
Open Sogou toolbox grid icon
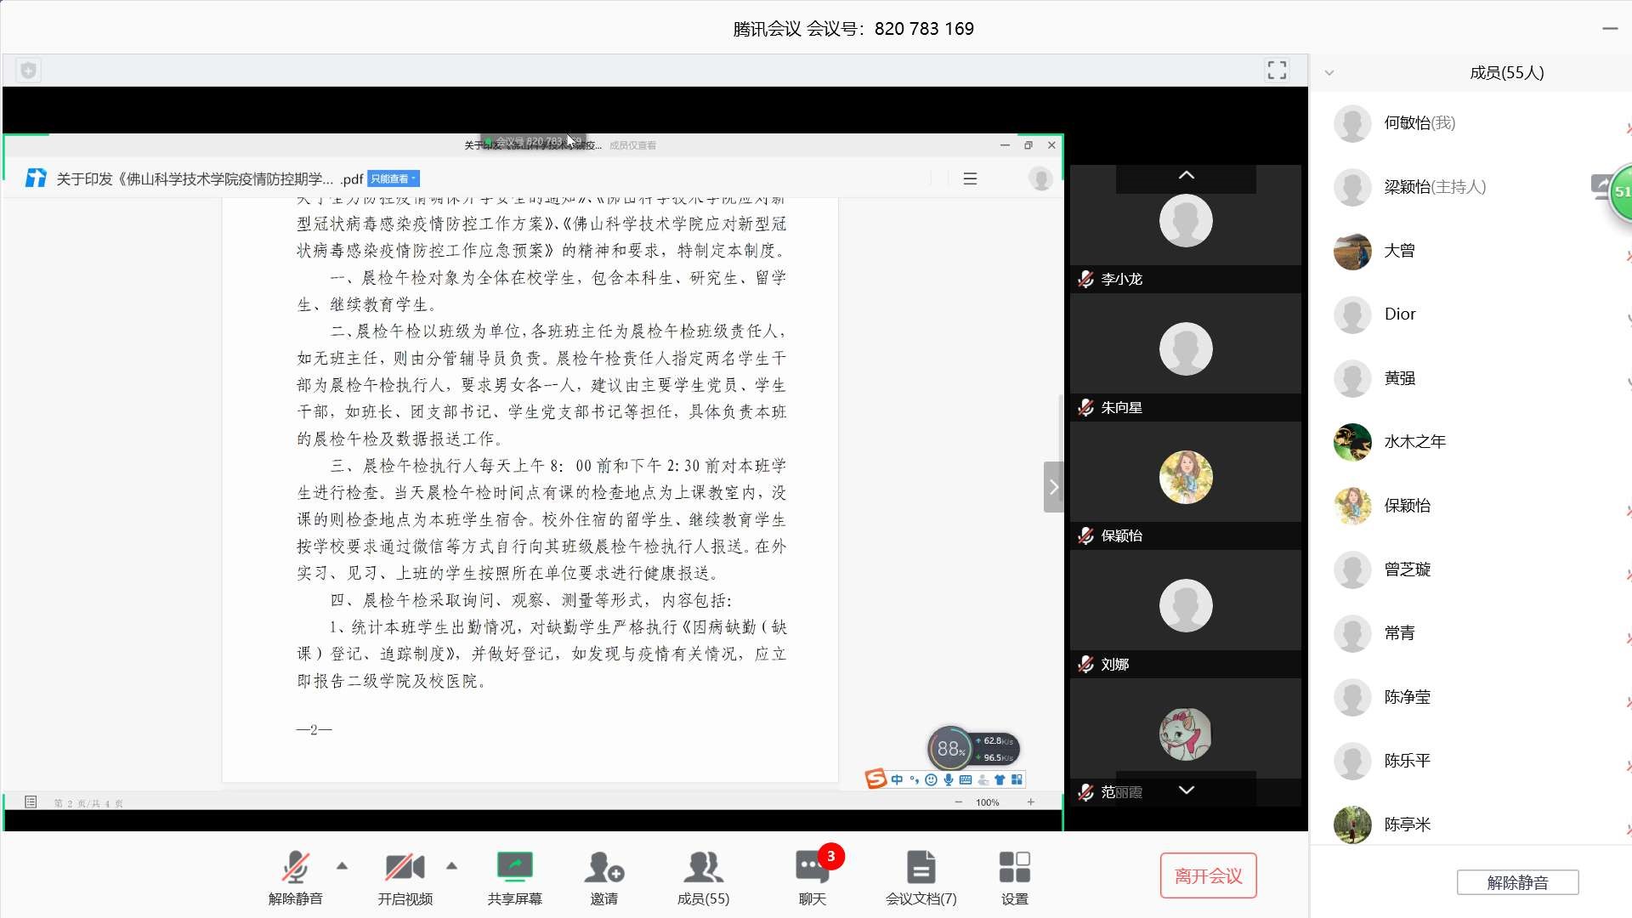click(1017, 779)
